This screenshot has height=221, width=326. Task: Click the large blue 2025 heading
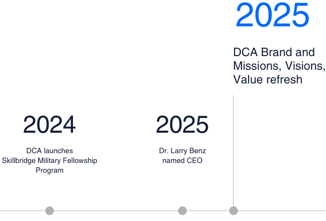tap(272, 16)
